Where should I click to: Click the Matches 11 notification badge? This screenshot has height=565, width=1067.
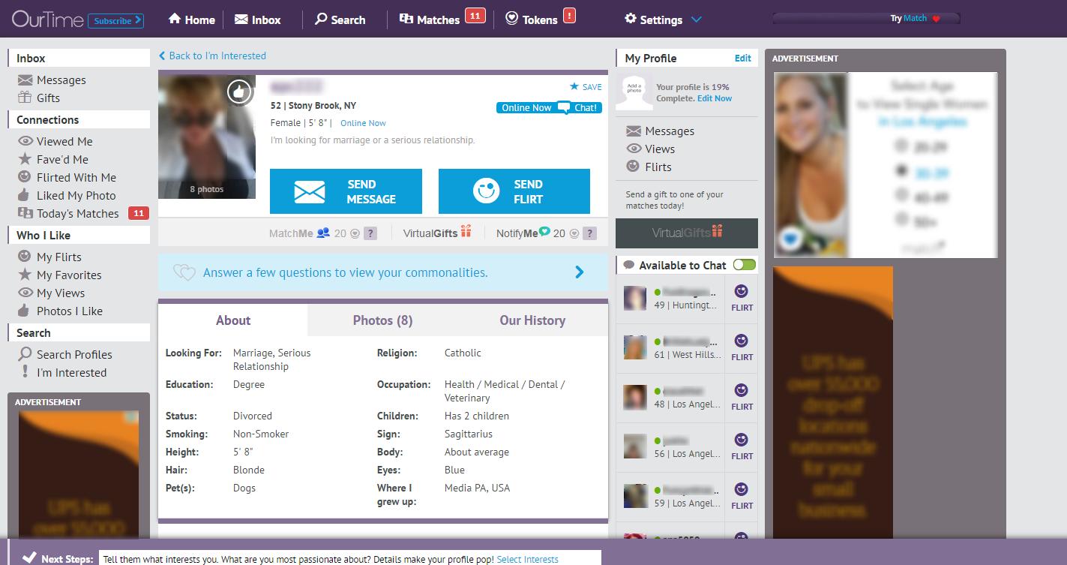point(475,15)
